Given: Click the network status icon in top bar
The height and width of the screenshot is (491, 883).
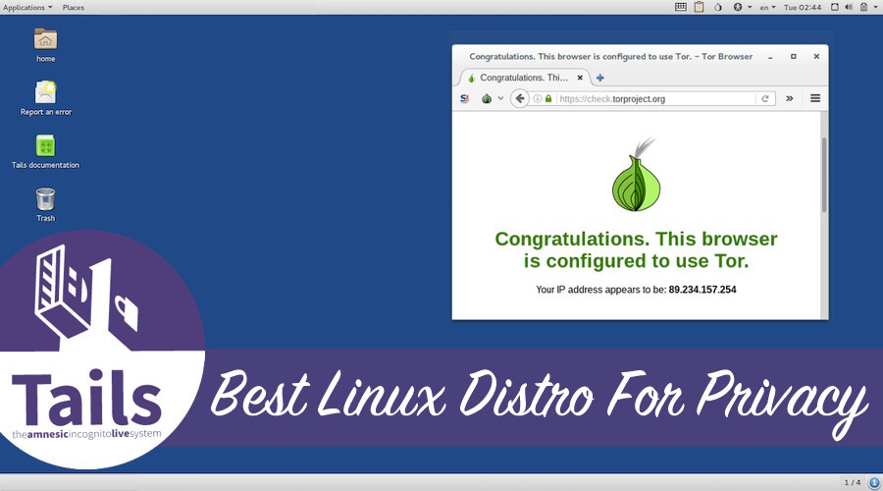Looking at the screenshot, I should (835, 7).
